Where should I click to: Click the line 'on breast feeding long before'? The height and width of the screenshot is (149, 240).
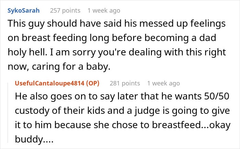(112, 38)
